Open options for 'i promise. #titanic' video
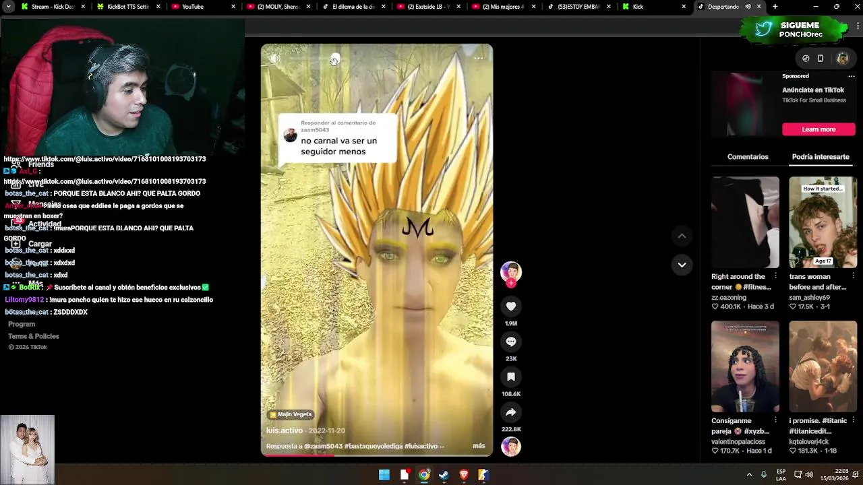The height and width of the screenshot is (485, 863). coord(853,420)
